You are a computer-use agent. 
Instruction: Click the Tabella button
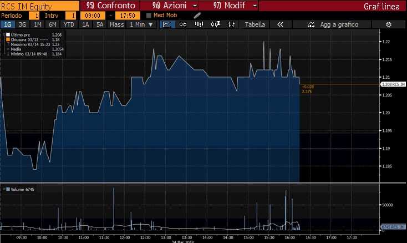tap(255, 25)
